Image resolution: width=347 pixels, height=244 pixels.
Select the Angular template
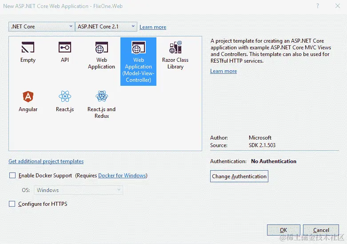pos(28,101)
